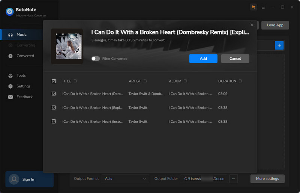Uncheck the Explicit version song checkbox
Viewport: 300px width, 193px height.
54,107
